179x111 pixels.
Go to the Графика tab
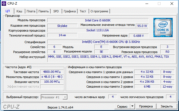click(x=70, y=11)
